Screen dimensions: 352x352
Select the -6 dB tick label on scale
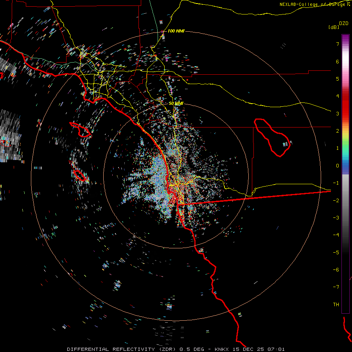click(x=336, y=270)
